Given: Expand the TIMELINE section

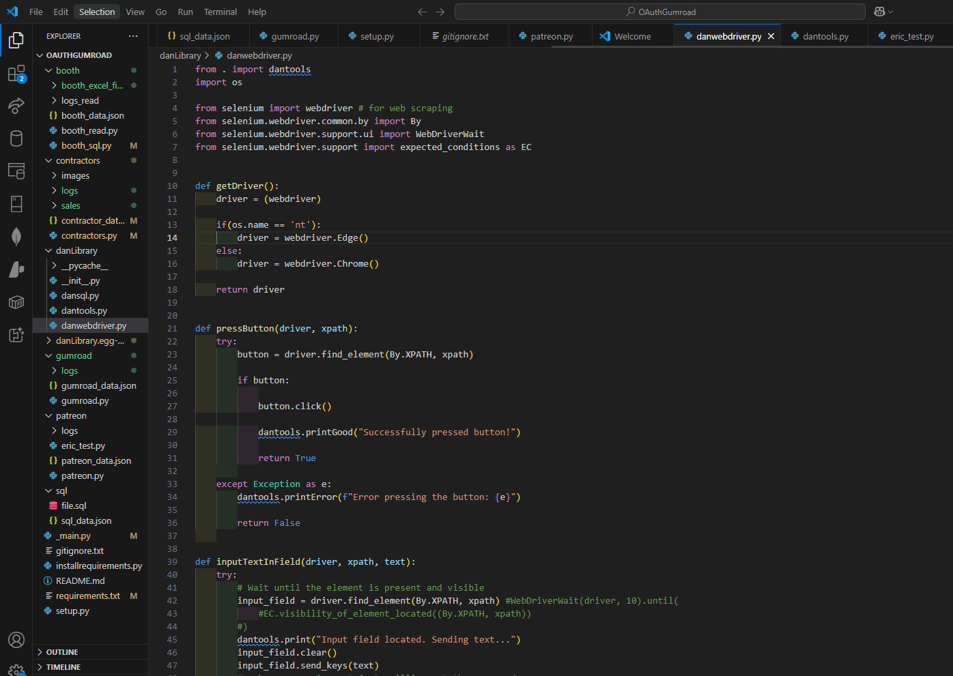Looking at the screenshot, I should [x=90, y=667].
